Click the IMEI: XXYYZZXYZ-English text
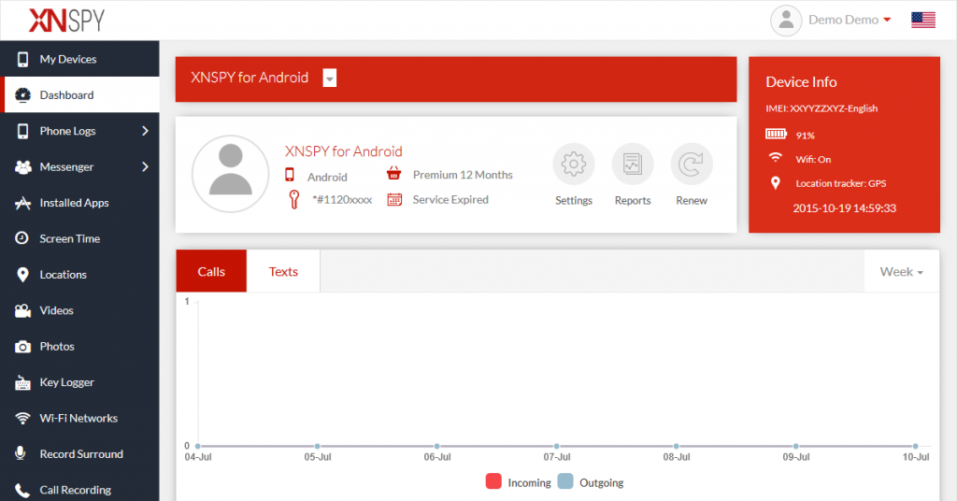 pyautogui.click(x=821, y=108)
